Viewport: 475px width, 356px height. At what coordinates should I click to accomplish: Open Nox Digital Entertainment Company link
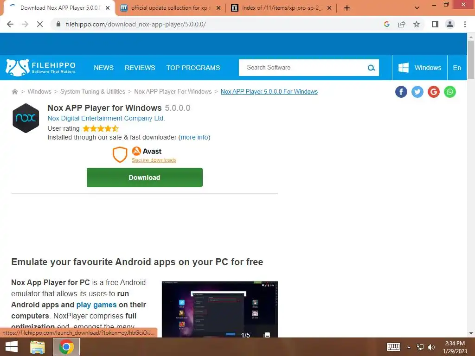[x=106, y=118]
